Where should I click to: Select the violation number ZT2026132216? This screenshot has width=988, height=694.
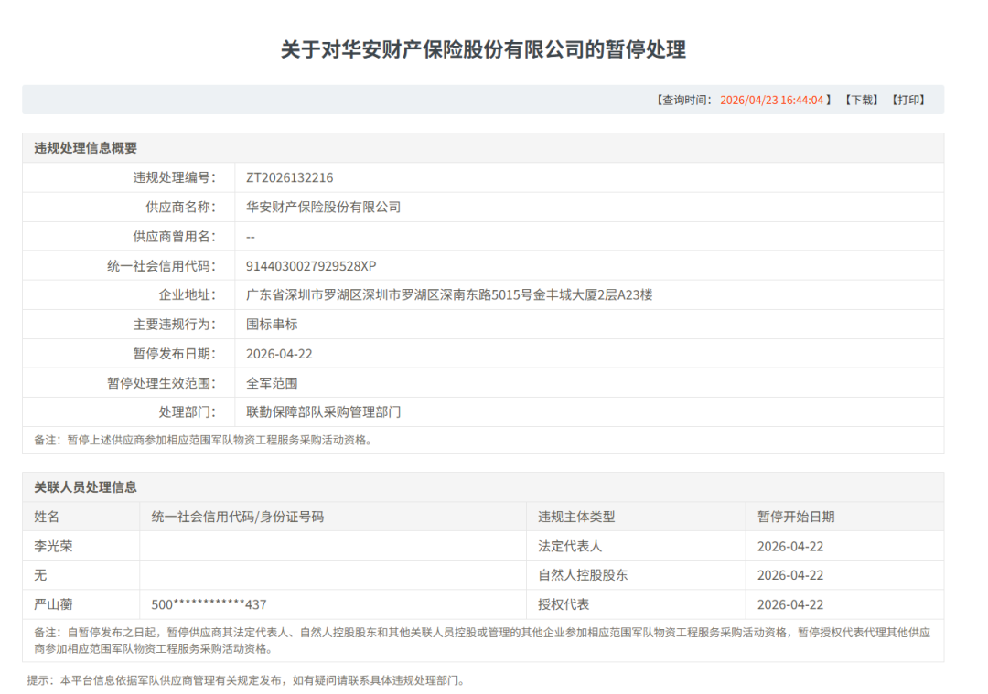tap(290, 177)
